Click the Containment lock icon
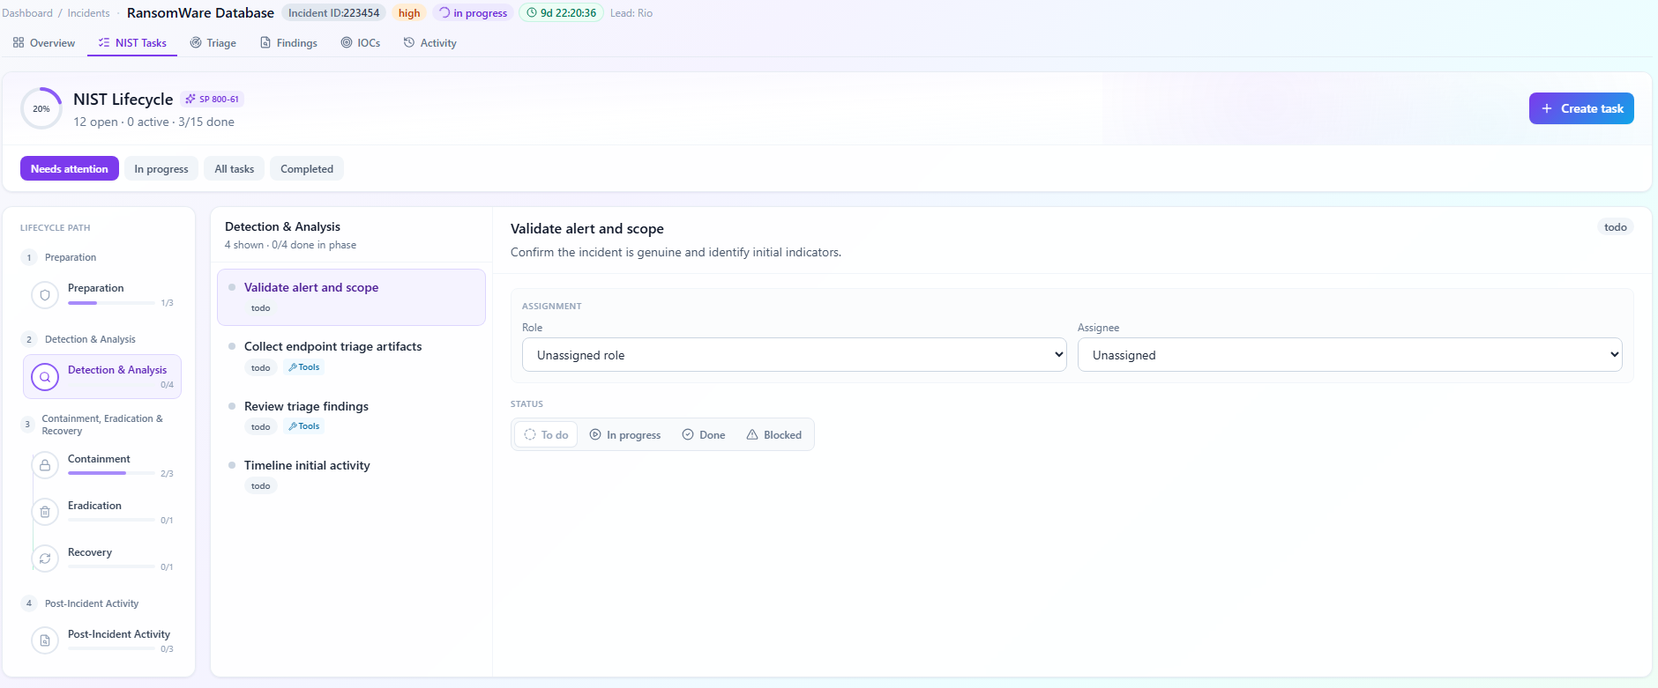This screenshot has width=1658, height=688. coord(45,465)
